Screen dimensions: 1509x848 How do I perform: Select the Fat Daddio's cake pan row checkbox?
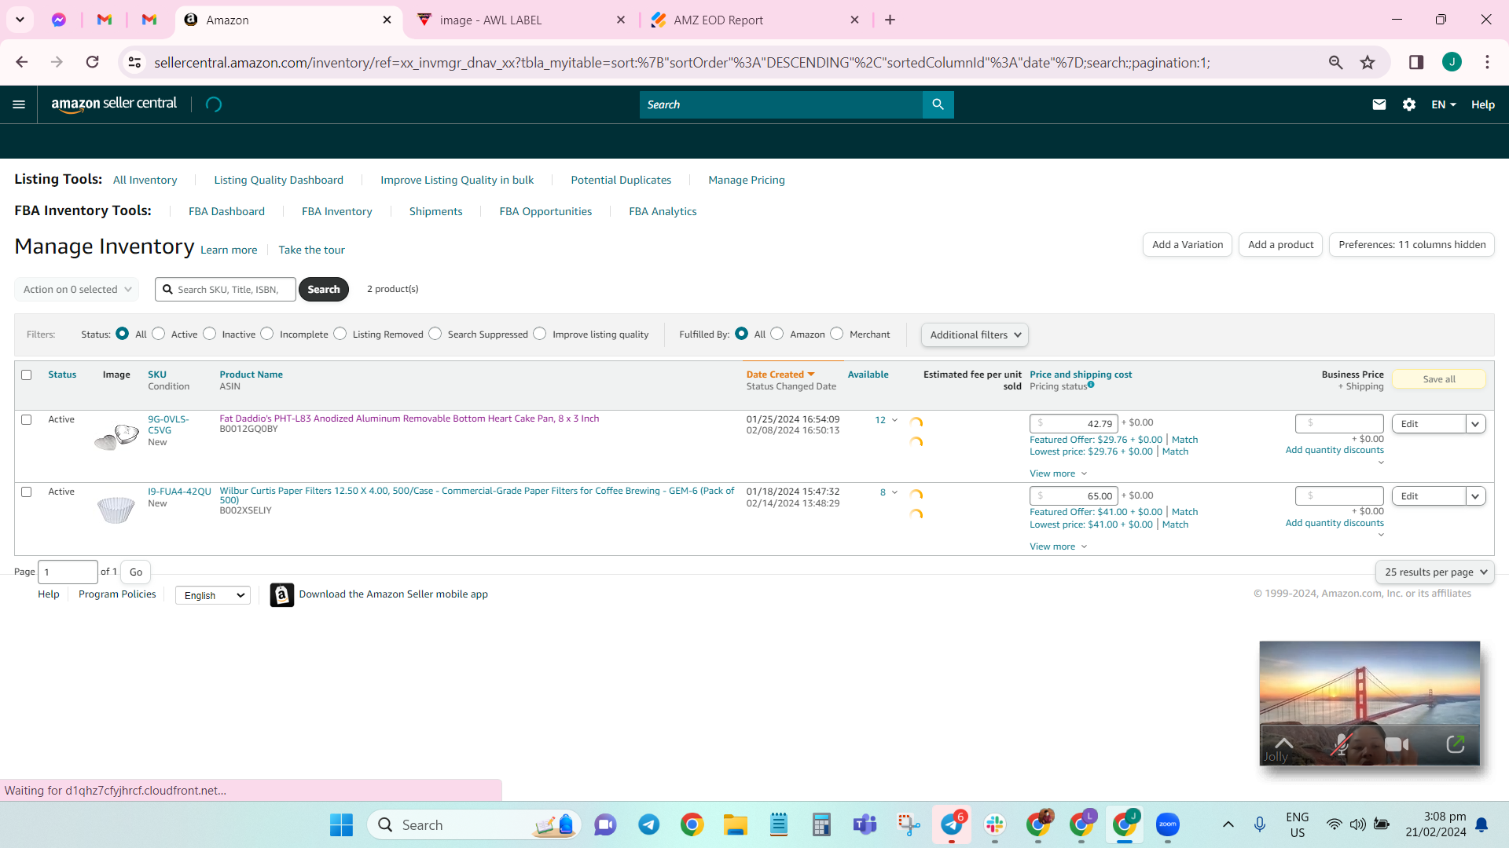point(27,420)
